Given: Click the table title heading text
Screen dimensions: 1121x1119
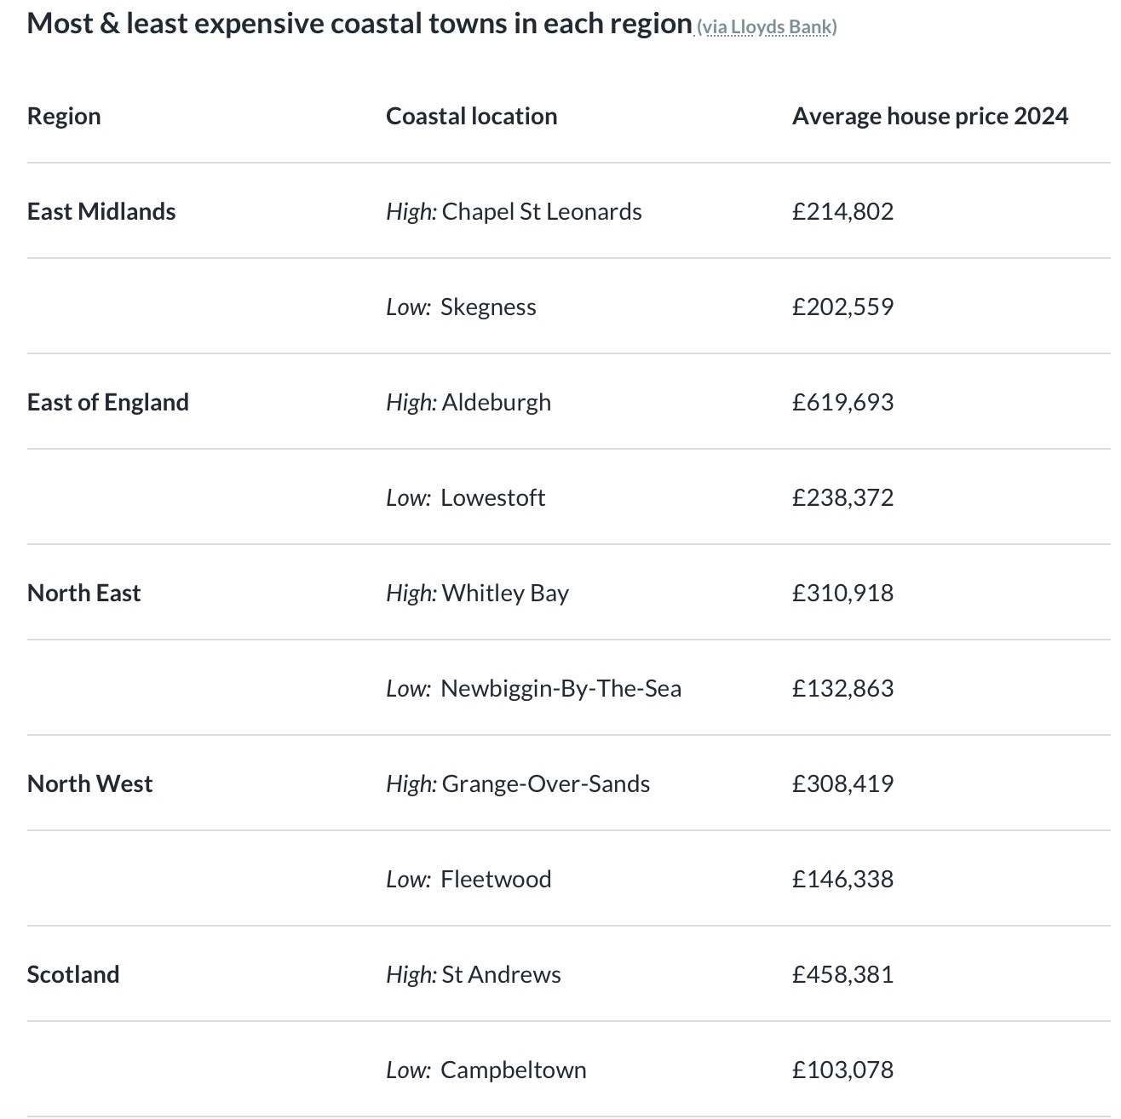Looking at the screenshot, I should point(359,24).
